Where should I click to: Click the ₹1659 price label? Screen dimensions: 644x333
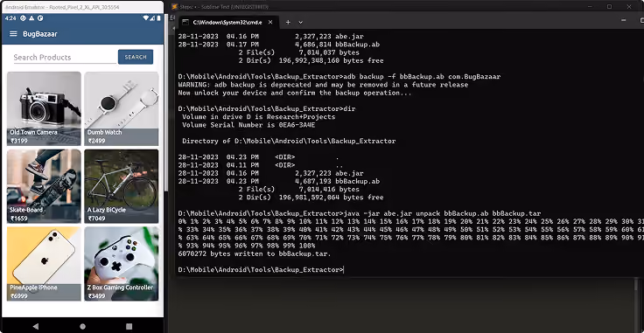point(19,219)
